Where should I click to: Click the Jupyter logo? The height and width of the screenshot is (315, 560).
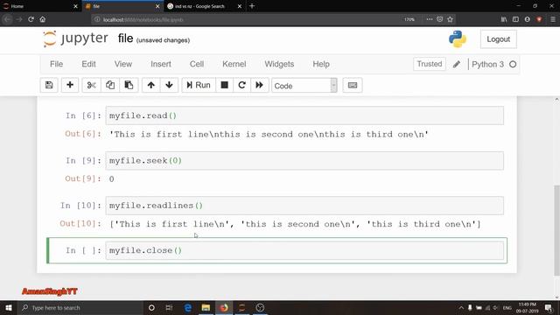click(75, 38)
